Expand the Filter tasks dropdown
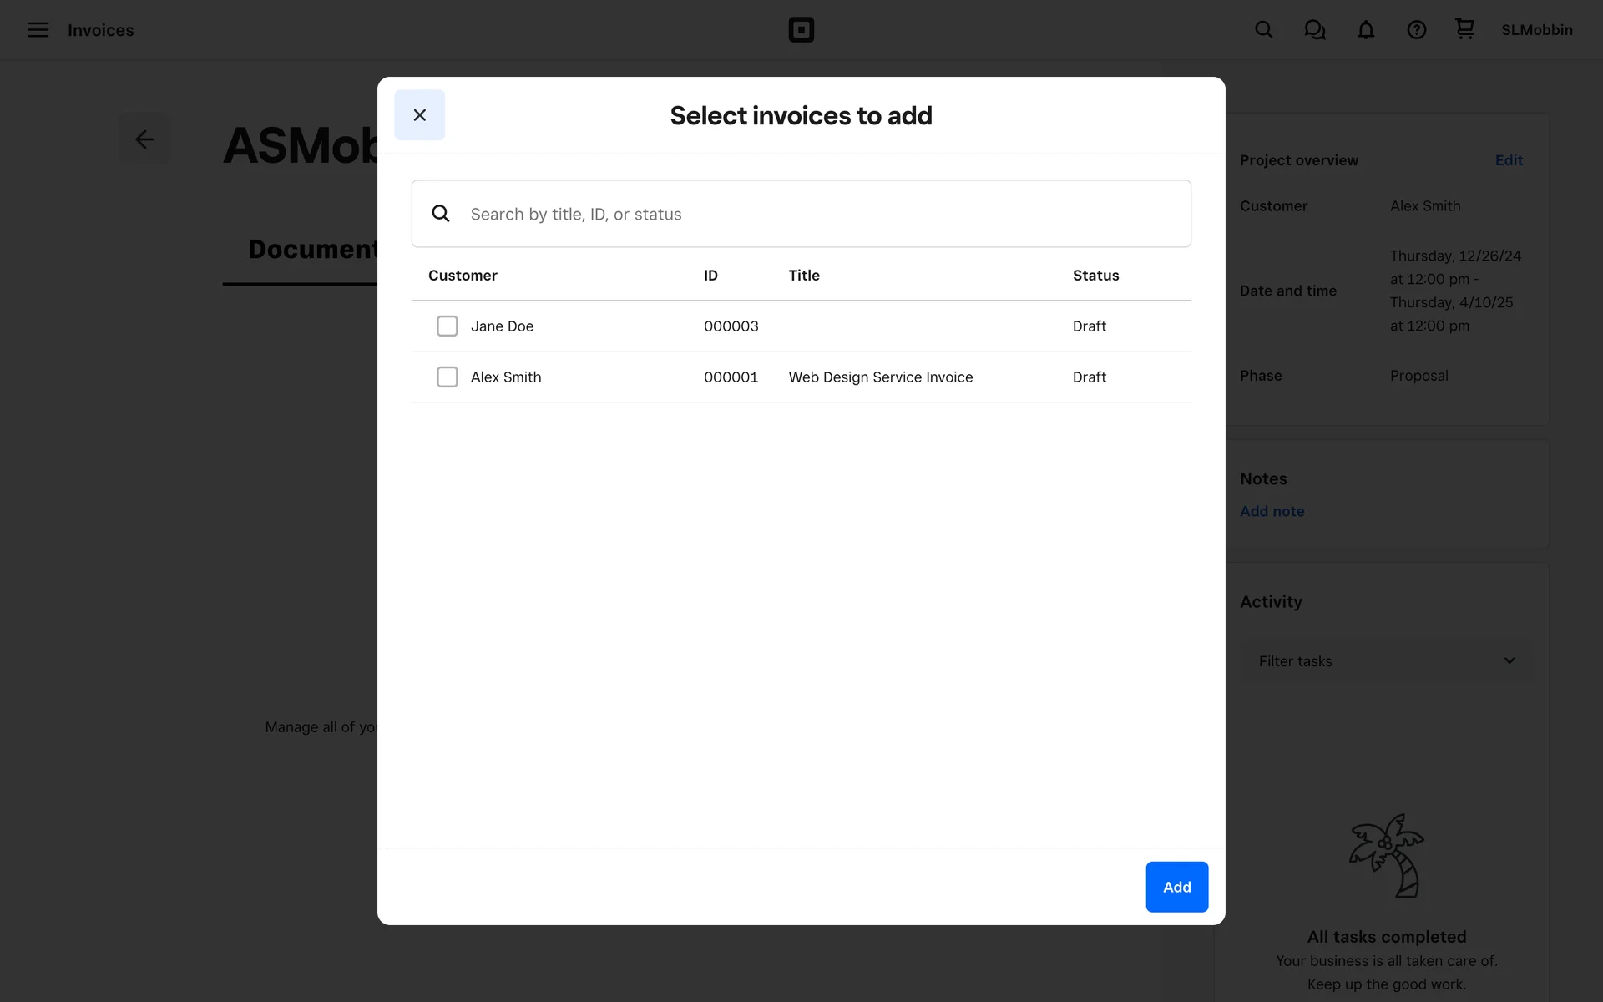 1386,660
